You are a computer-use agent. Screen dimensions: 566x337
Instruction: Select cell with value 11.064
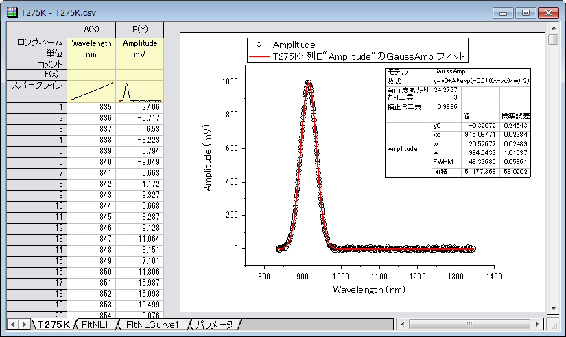(x=140, y=239)
